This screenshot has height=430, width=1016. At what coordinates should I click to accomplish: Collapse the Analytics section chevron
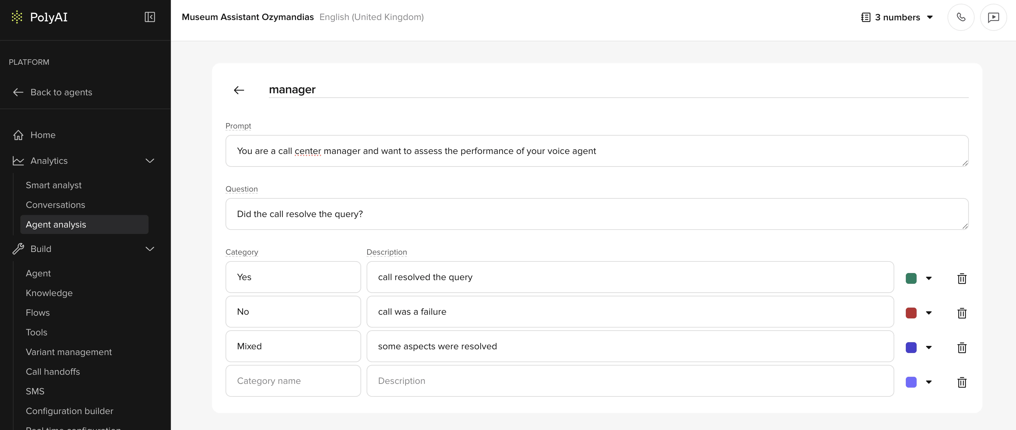pyautogui.click(x=150, y=160)
